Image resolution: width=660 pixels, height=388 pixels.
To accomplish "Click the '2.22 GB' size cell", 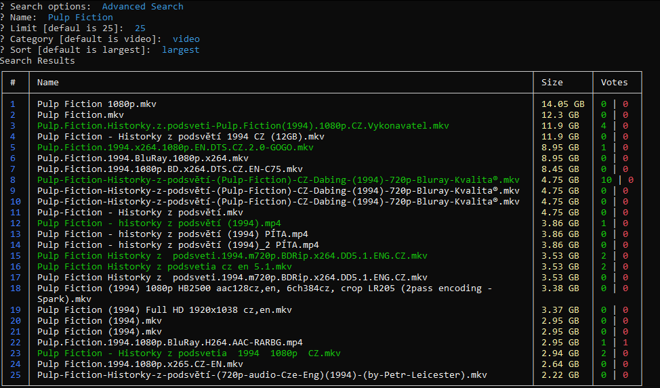I will [x=560, y=375].
